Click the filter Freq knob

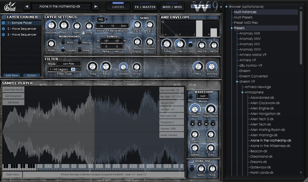click(x=92, y=67)
